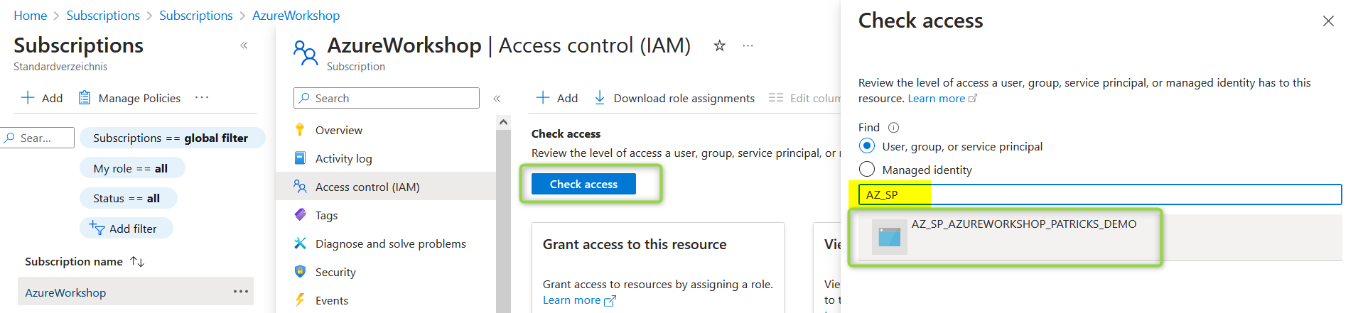Image resolution: width=1358 pixels, height=313 pixels.
Task: Click the Activity log icon
Action: tap(300, 158)
